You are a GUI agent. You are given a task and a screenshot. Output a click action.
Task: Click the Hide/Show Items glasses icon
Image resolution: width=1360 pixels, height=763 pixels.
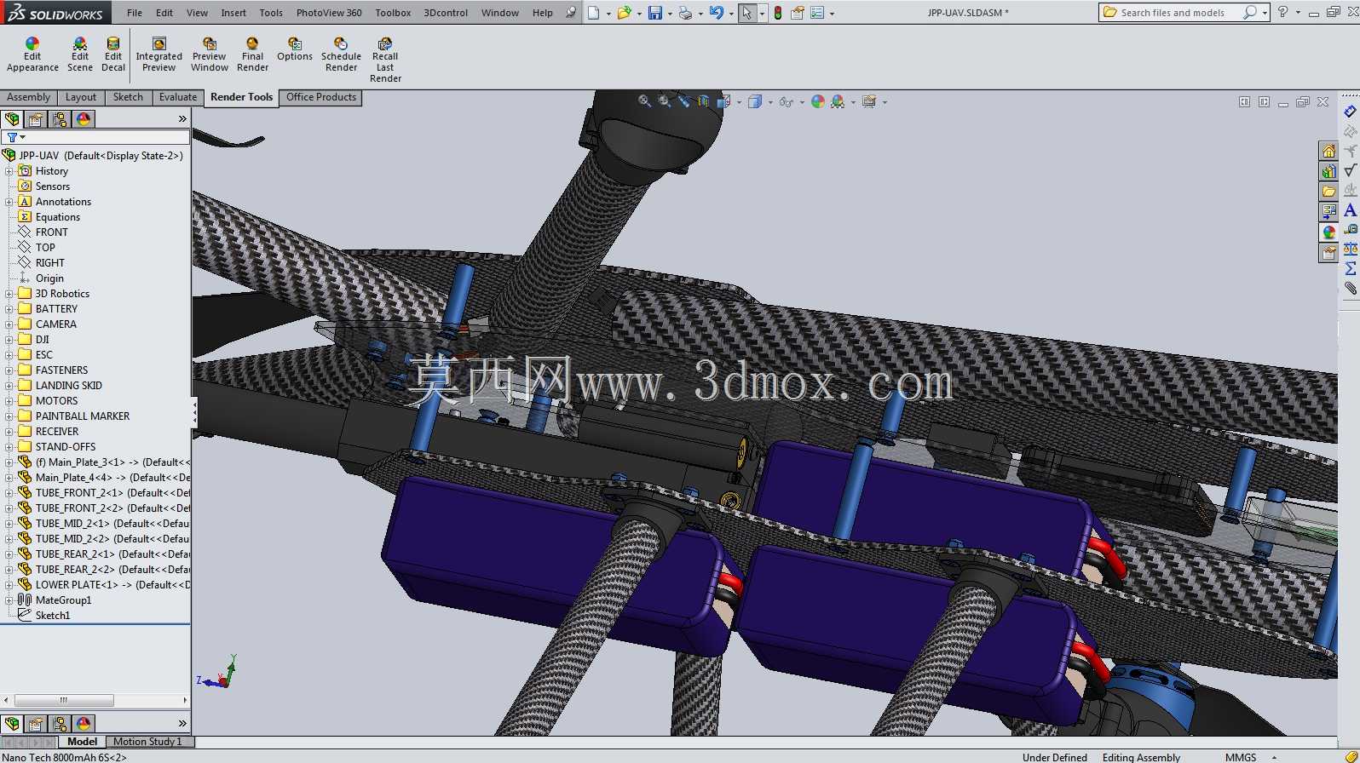(x=786, y=101)
